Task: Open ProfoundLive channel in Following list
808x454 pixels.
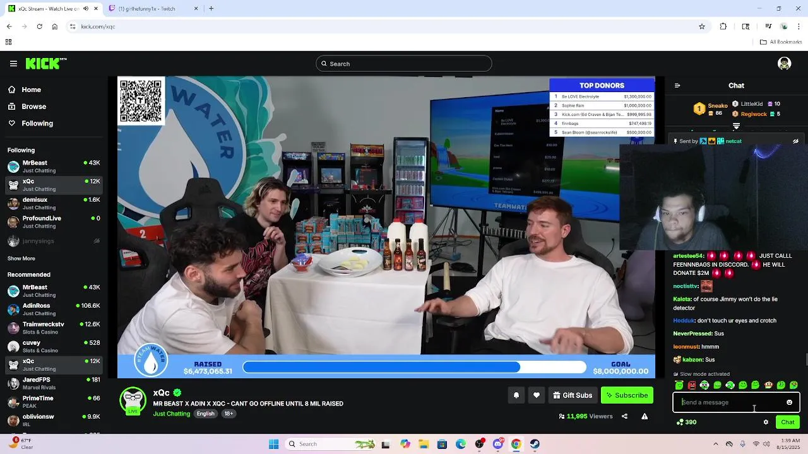Action: (x=54, y=222)
